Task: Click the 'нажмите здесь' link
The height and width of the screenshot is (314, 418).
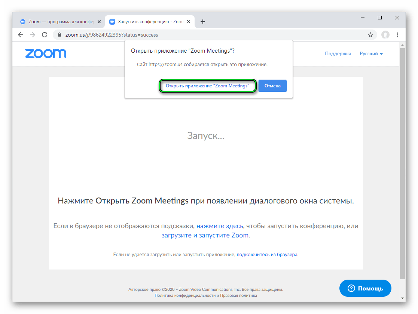Action: [x=220, y=226]
